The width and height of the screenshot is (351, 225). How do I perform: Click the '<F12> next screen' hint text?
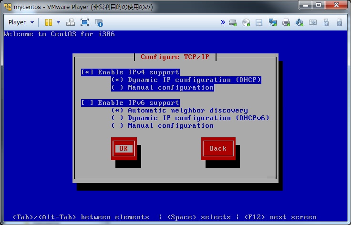280,217
